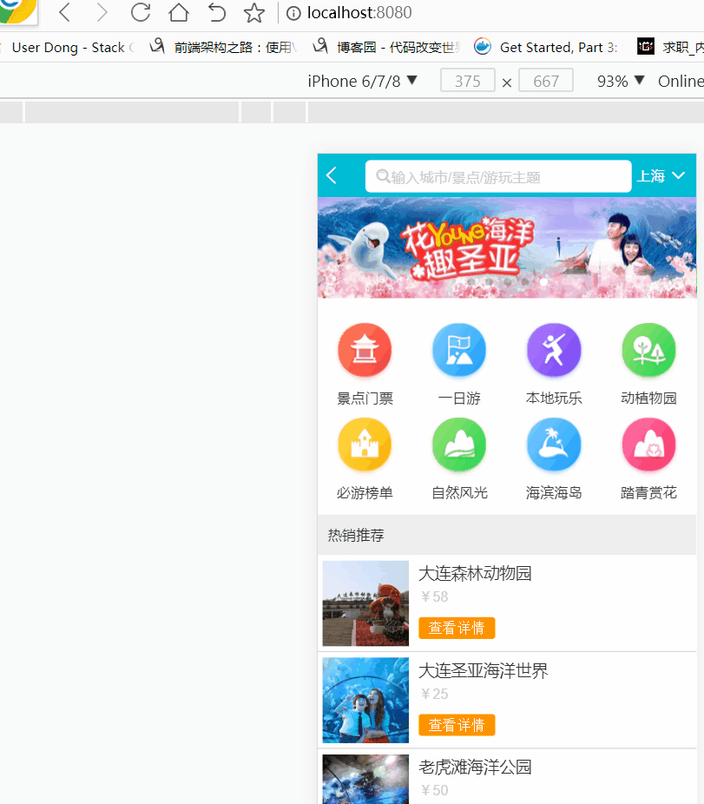
Task: Click 查看详情 for 大连圣亚海洋世界
Action: click(457, 724)
